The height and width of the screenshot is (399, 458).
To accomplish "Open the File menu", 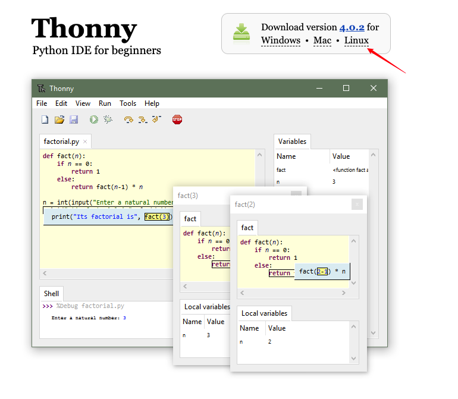I will coord(42,103).
